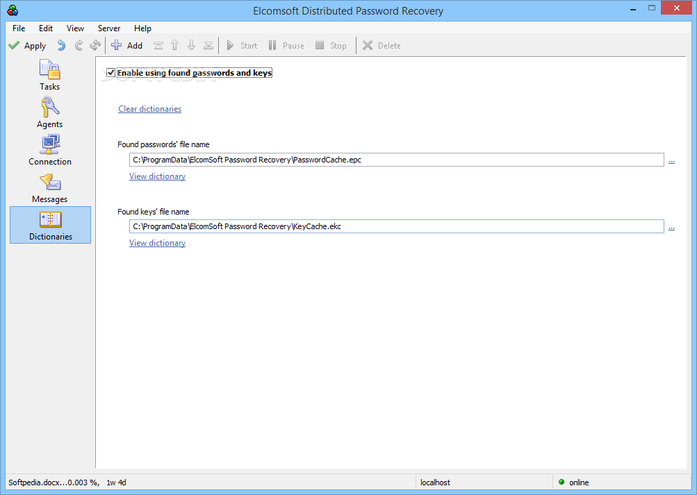Open the File menu
Screen dimensions: 697x495
point(19,28)
